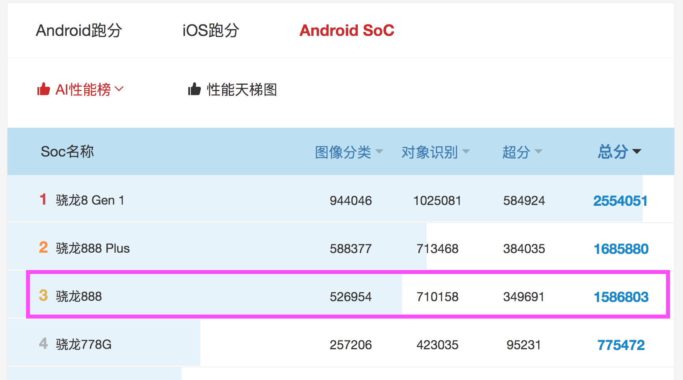
Task: Click super-resolution score 95231
Action: click(524, 345)
